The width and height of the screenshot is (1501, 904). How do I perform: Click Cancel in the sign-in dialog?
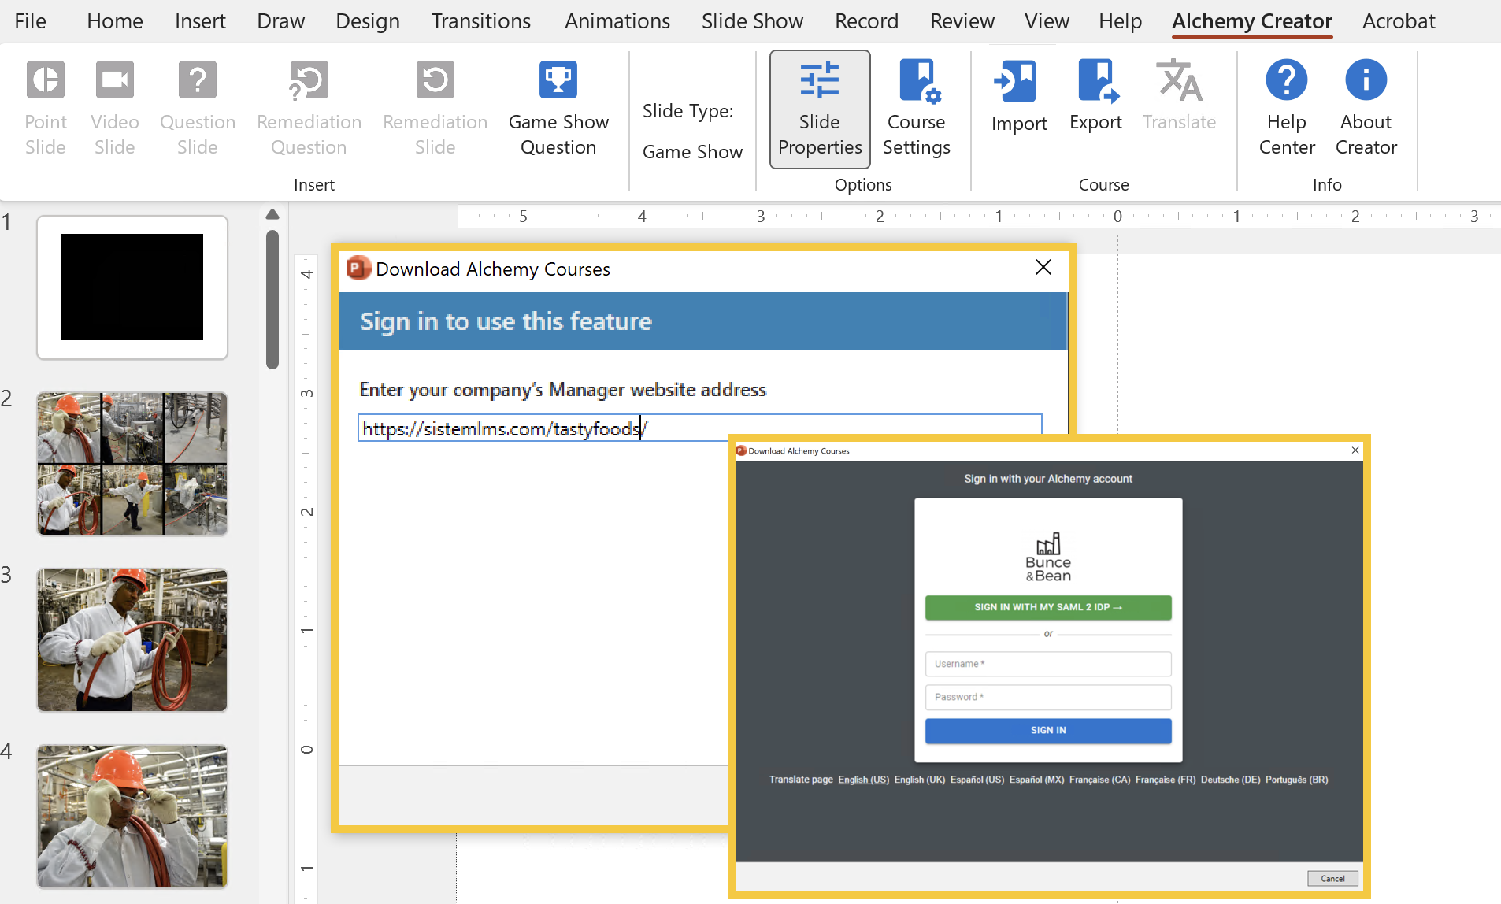pos(1332,878)
